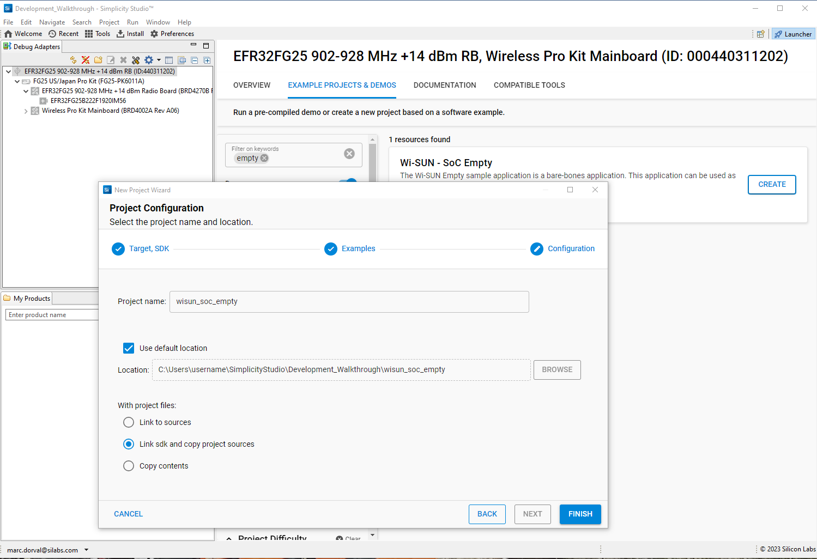Click the blue gear settings icon
The width and height of the screenshot is (817, 559).
click(148, 60)
